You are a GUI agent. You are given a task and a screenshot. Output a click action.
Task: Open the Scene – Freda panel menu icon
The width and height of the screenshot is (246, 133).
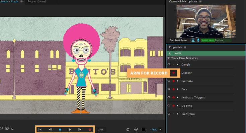pyautogui.click(x=21, y=1)
